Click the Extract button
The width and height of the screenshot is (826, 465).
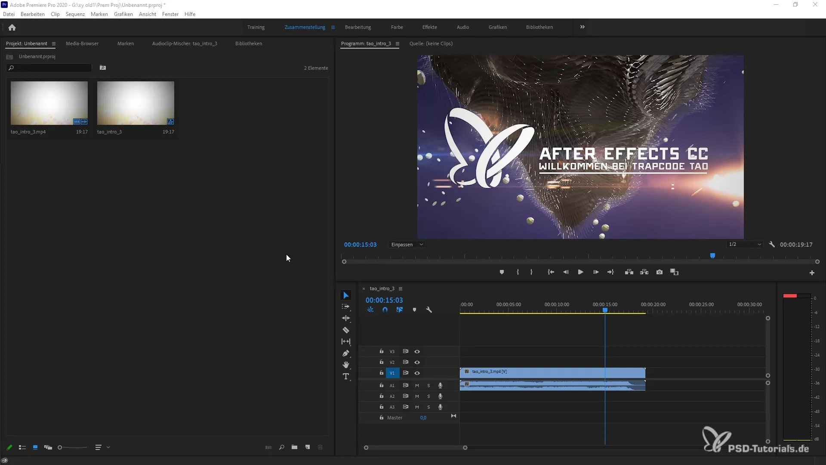(644, 272)
